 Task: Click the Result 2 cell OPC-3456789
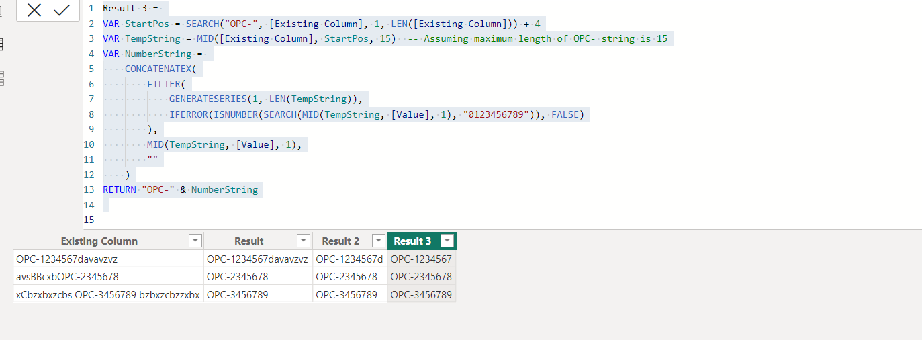tap(350, 294)
